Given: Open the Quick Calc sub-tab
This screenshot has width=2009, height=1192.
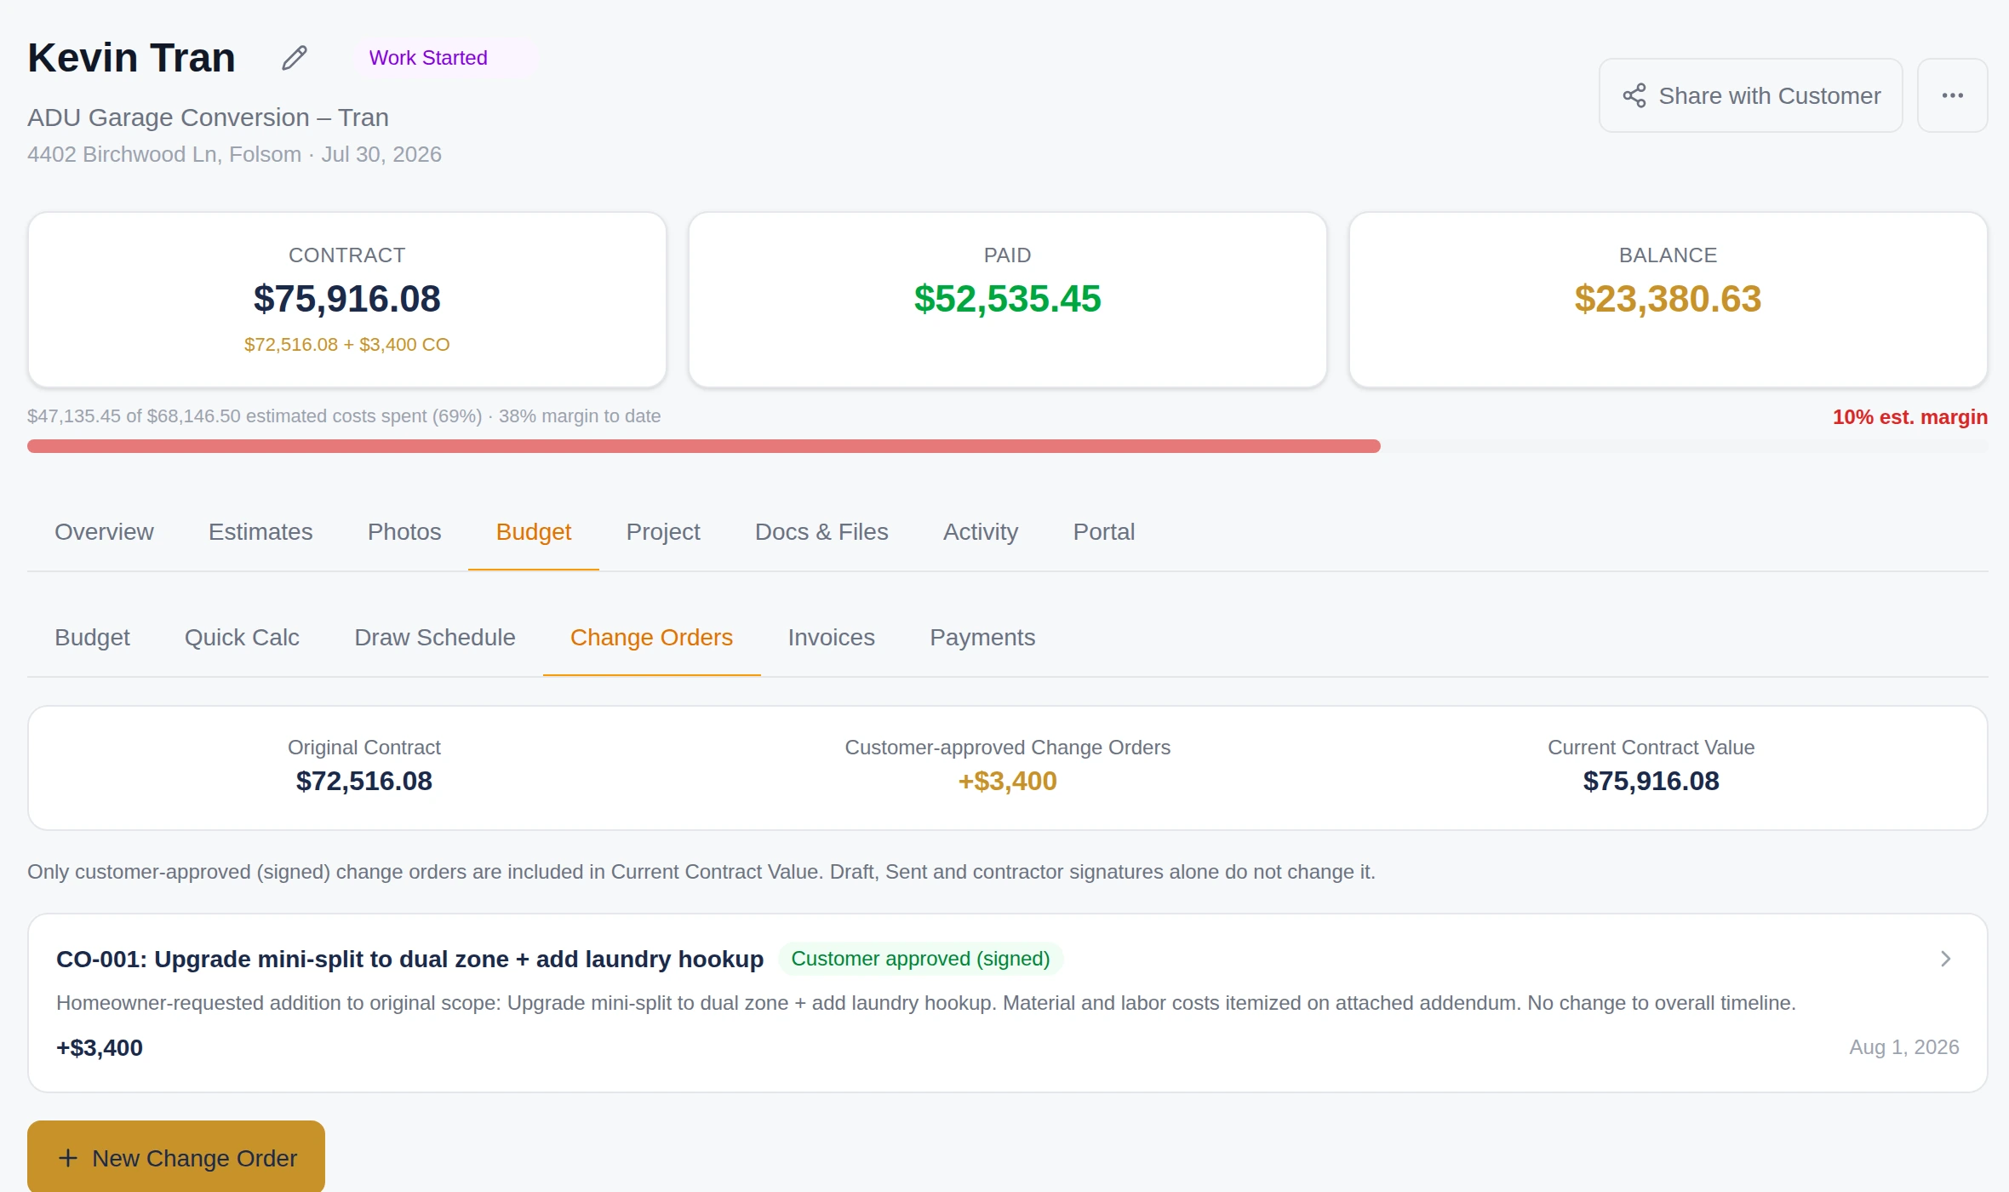Looking at the screenshot, I should coord(242,638).
